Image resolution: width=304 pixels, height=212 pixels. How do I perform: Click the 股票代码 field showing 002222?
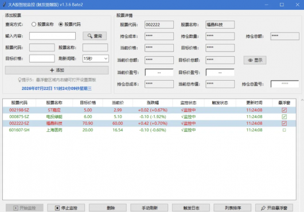159,25
